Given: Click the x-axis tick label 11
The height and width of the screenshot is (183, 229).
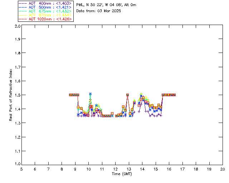Looking at the screenshot, I should (102, 169).
